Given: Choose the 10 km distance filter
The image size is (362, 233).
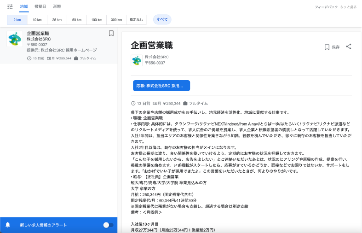Looking at the screenshot, I should 37,20.
